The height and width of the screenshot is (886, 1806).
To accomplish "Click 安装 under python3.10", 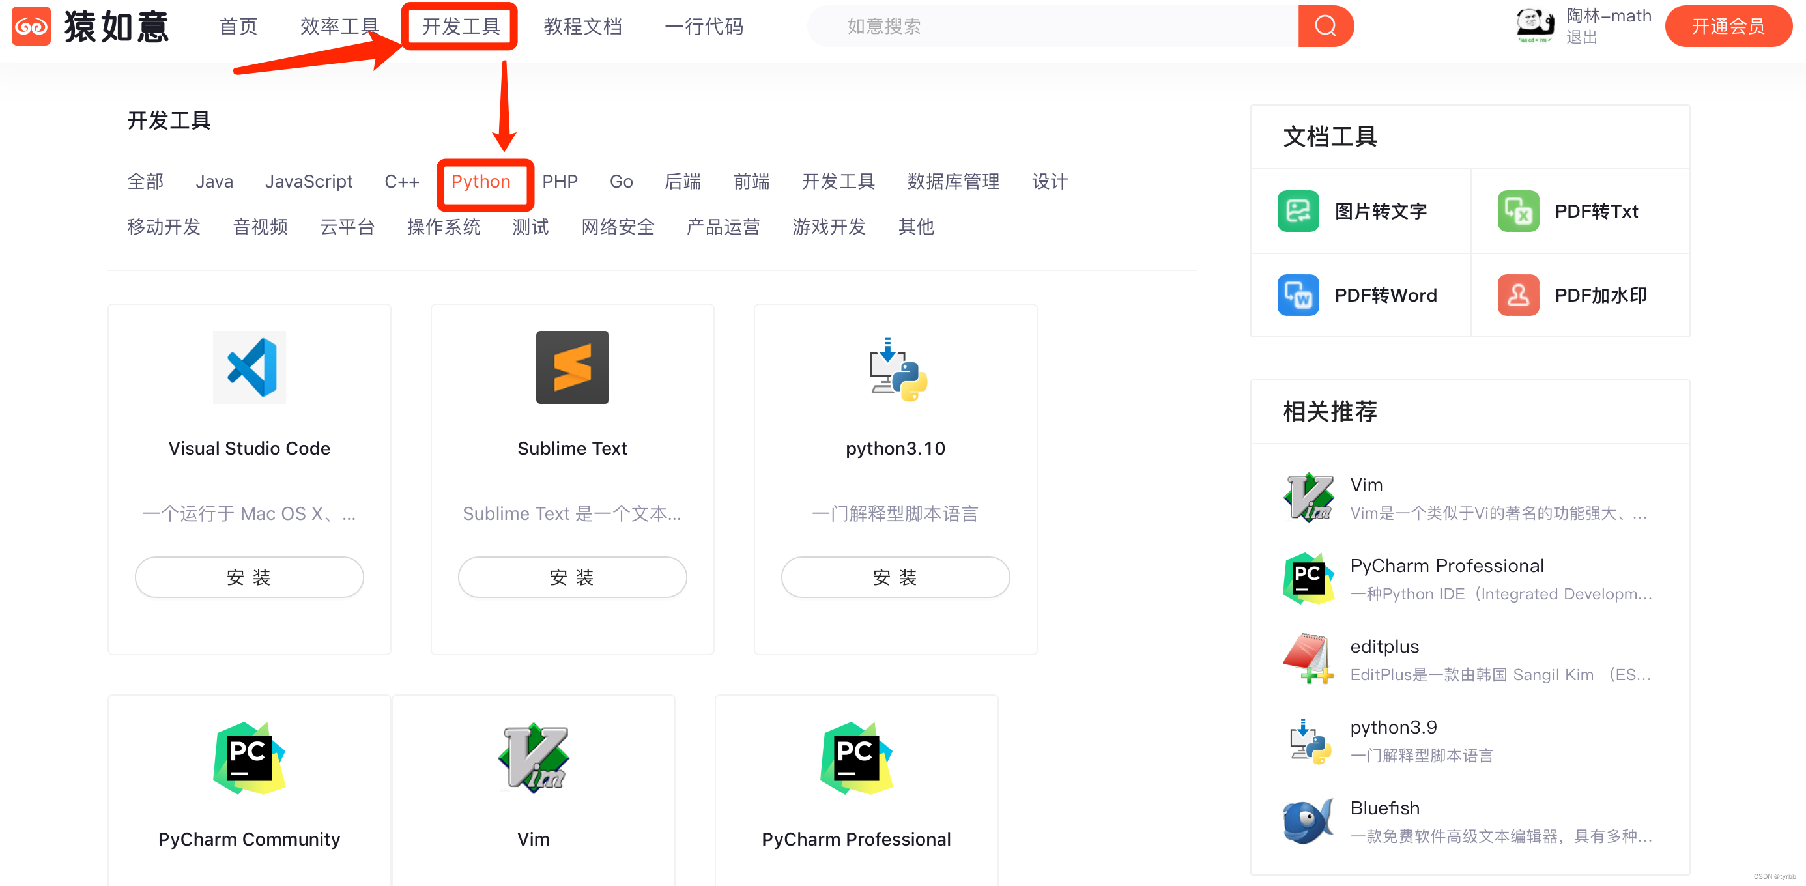I will (895, 577).
